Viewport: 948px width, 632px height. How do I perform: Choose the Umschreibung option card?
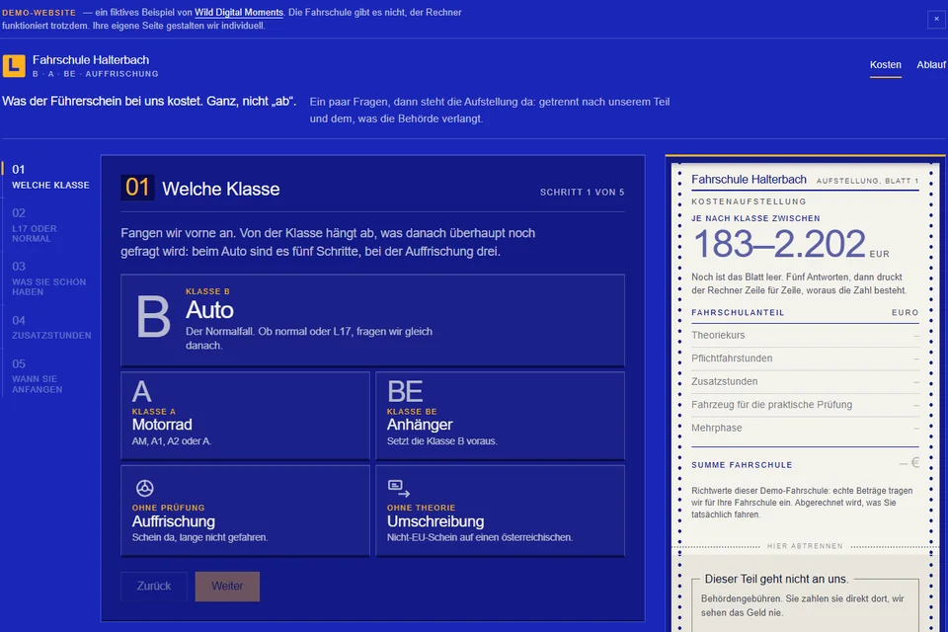[x=500, y=511]
